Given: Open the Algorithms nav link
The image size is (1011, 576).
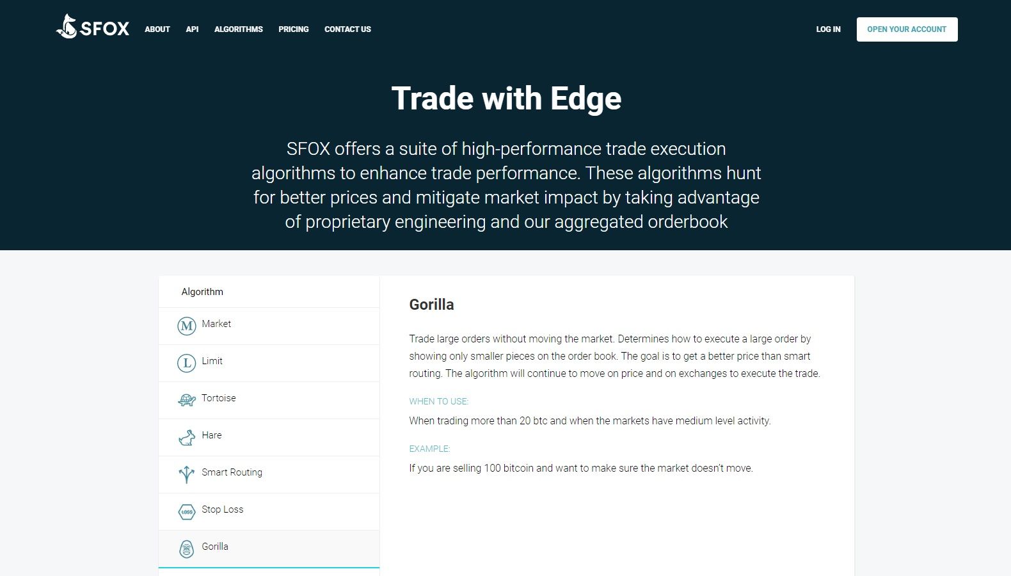Looking at the screenshot, I should pyautogui.click(x=239, y=29).
